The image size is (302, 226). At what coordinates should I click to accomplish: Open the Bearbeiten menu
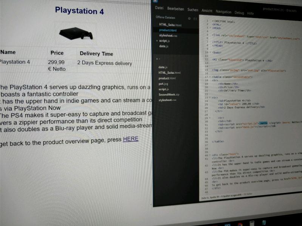[x=176, y=9]
